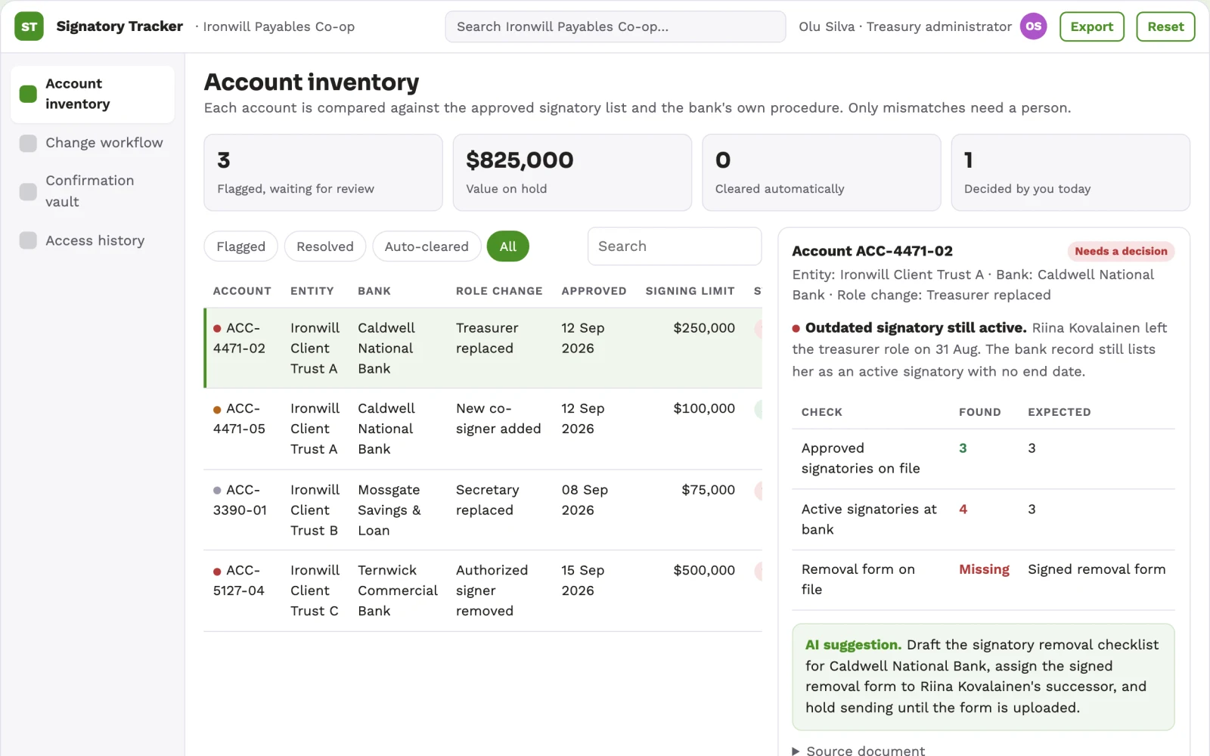Click the Needs a decision badge
This screenshot has height=756, width=1210.
pos(1121,251)
